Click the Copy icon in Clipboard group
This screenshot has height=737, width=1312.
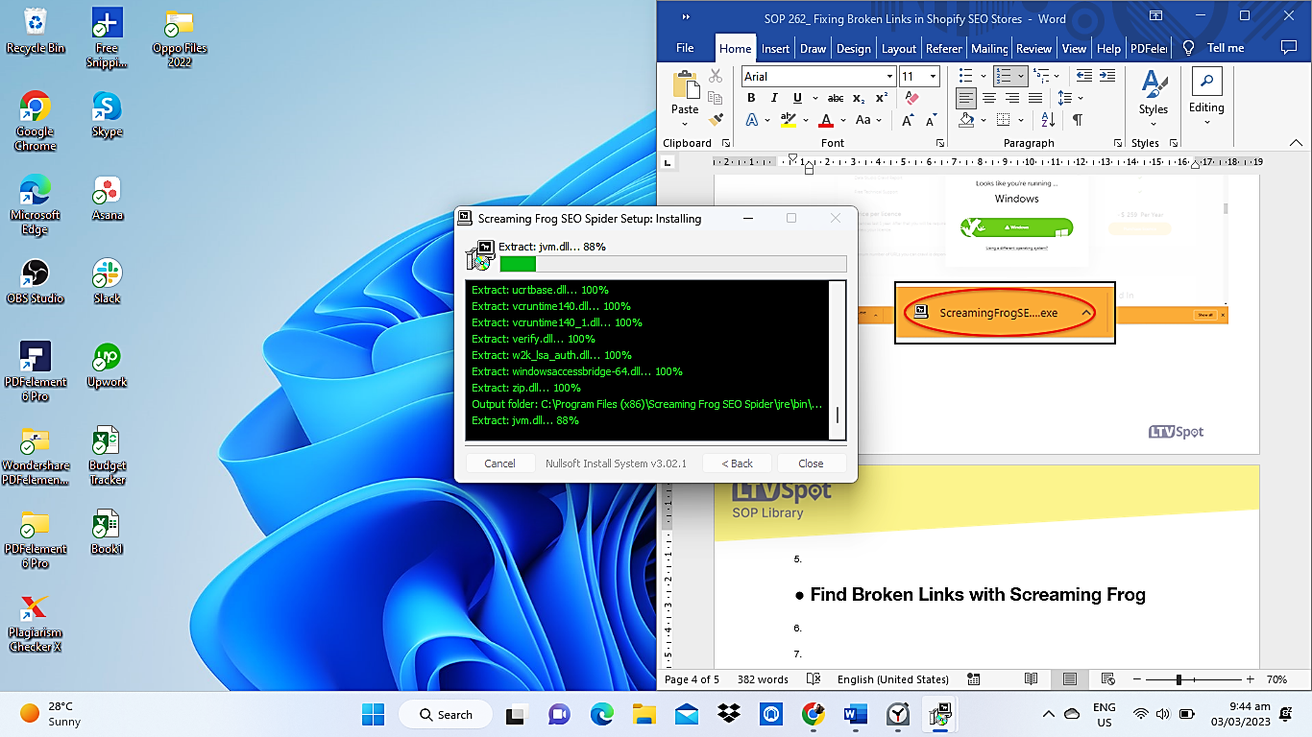click(716, 98)
